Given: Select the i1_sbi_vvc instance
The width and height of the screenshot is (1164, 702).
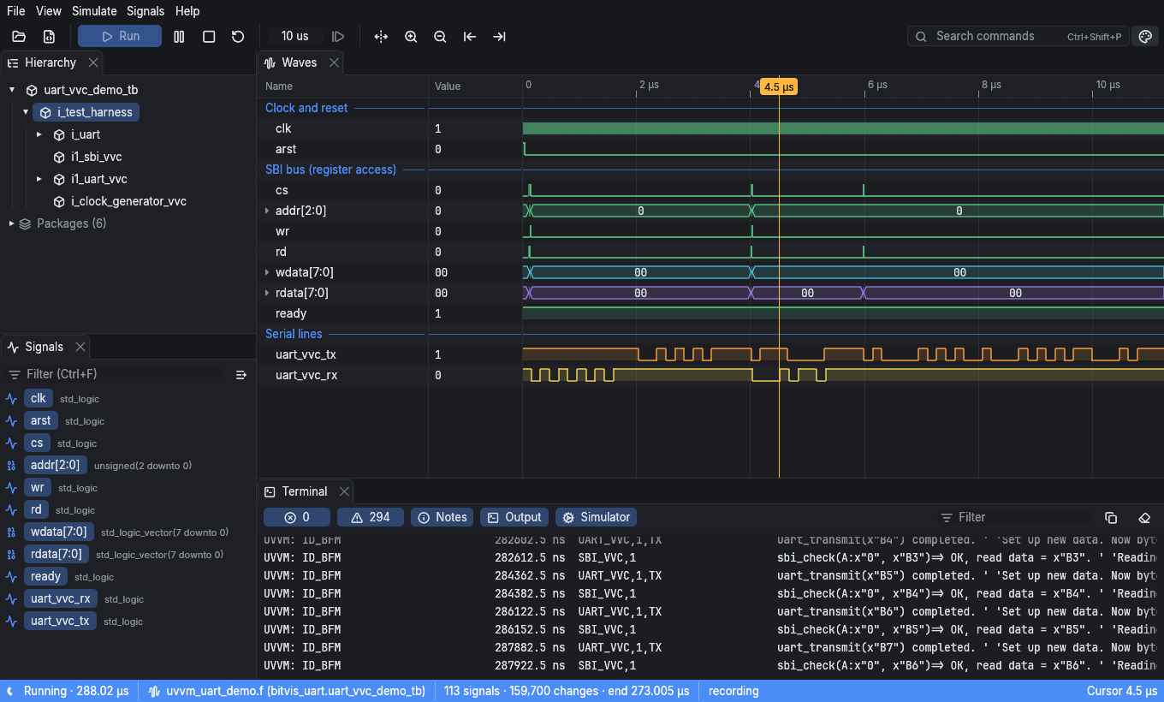Looking at the screenshot, I should [96, 157].
